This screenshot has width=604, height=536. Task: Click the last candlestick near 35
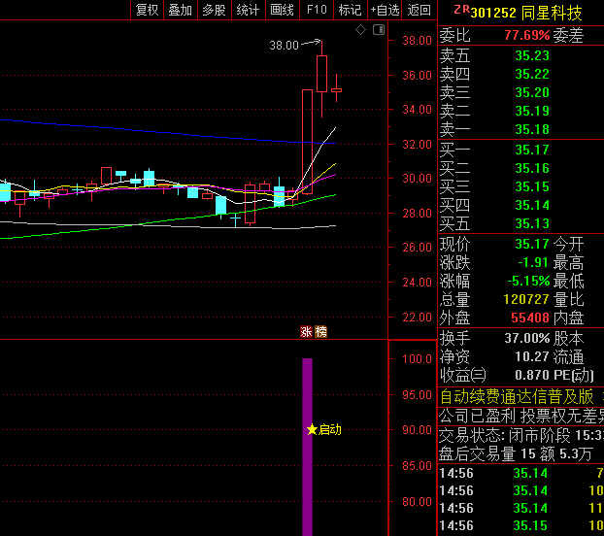[337, 88]
